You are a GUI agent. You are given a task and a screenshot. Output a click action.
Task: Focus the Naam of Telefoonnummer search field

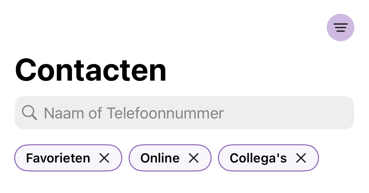(x=184, y=113)
